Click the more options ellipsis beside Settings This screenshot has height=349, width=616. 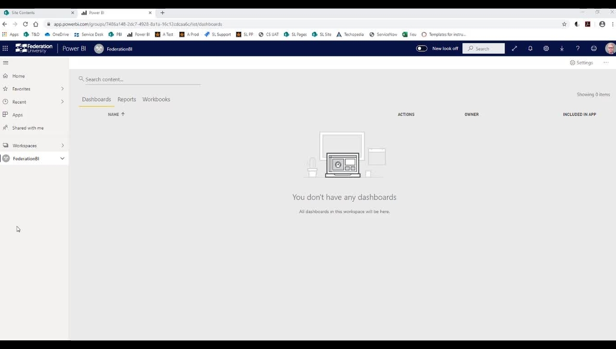pos(606,63)
